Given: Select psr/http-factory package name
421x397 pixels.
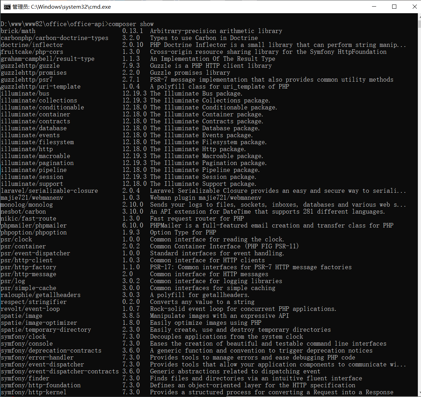Looking at the screenshot, I should point(29,267).
